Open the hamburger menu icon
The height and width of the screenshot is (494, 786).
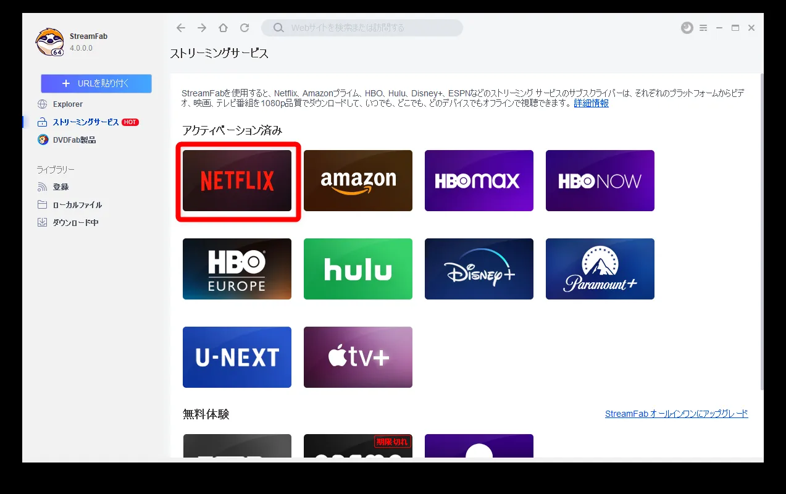703,28
